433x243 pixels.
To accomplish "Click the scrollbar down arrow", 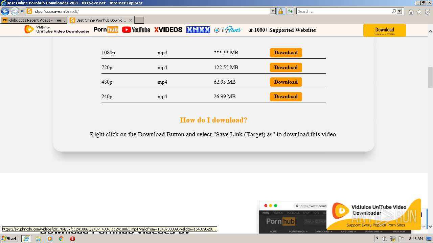I will tap(430, 226).
